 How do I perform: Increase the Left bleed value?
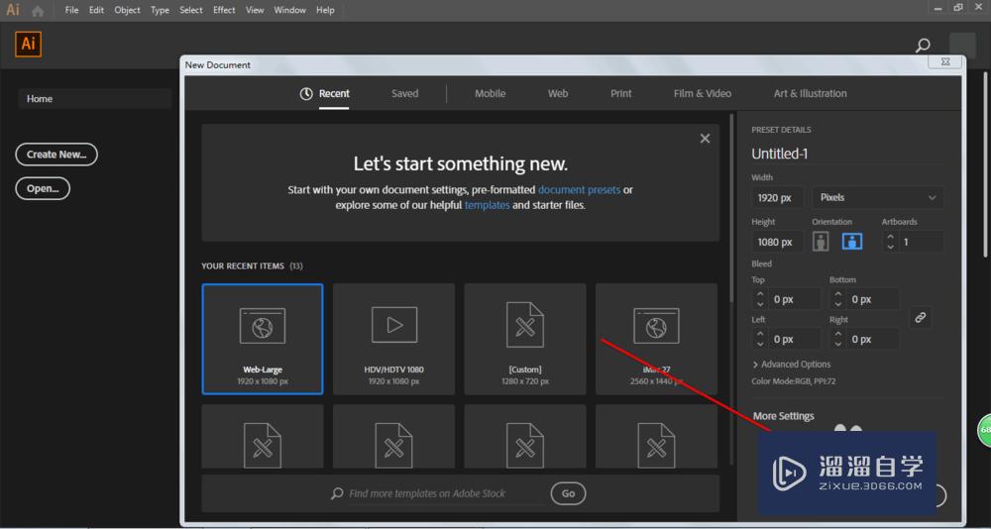760,334
